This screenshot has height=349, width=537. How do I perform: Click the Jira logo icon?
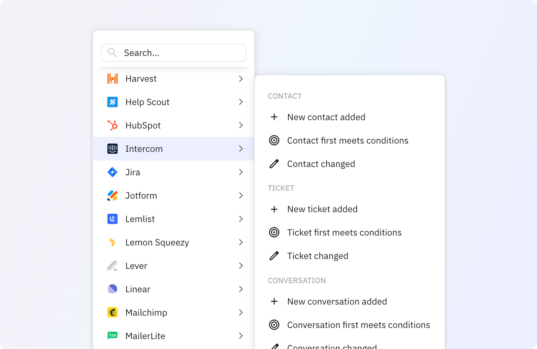pyautogui.click(x=112, y=172)
